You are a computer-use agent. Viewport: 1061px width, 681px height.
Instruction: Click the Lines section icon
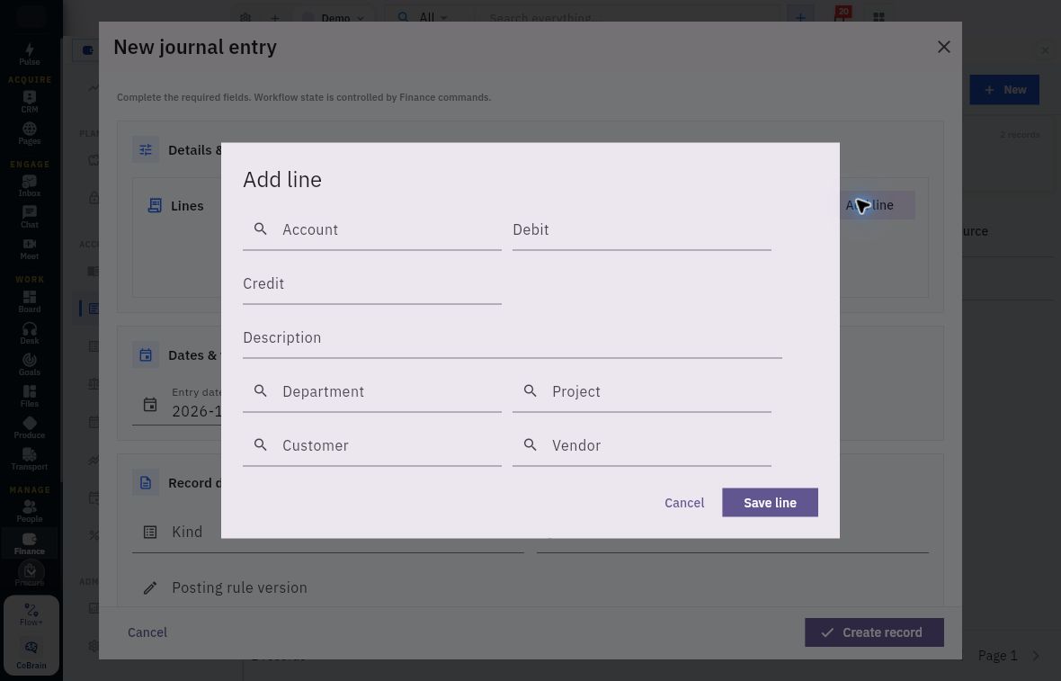click(155, 205)
